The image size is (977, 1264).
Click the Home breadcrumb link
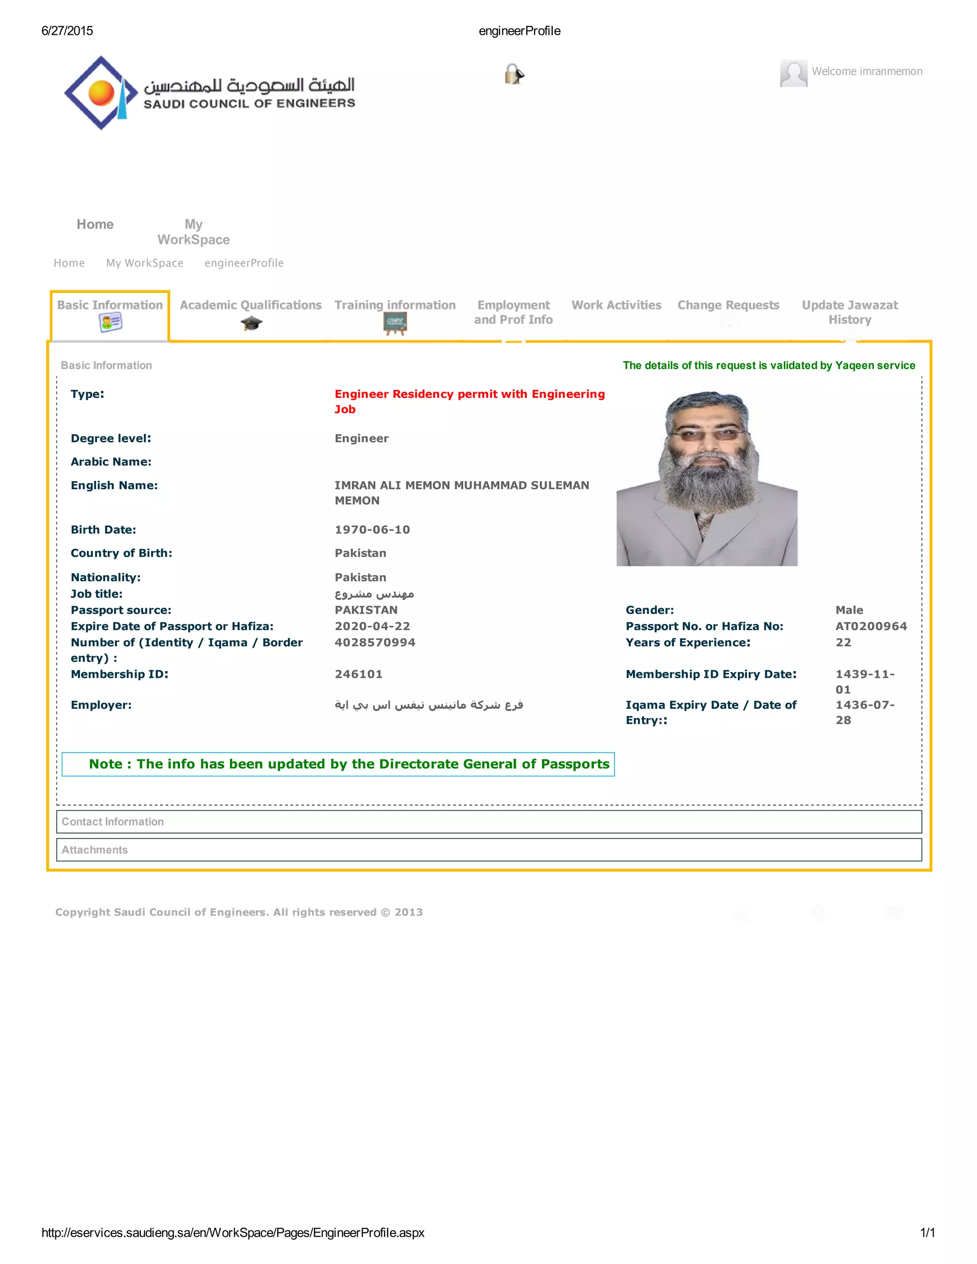point(69,263)
